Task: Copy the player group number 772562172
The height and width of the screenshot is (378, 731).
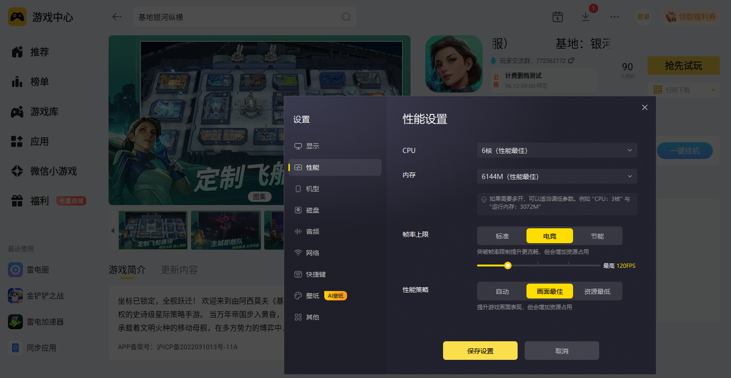Action: pyautogui.click(x=572, y=60)
